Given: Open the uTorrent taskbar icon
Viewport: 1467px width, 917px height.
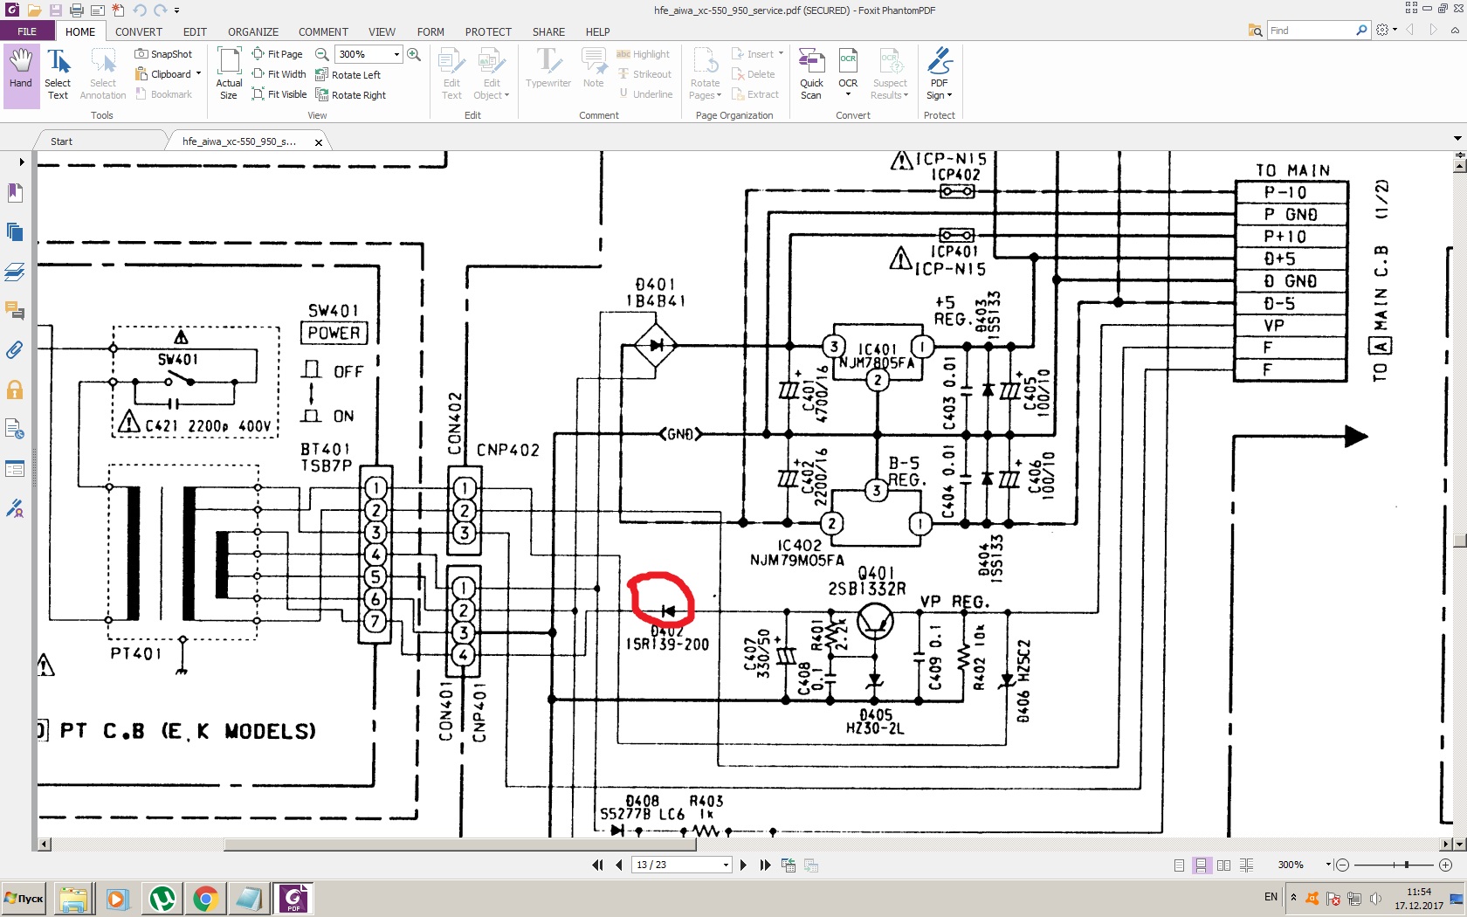Looking at the screenshot, I should click(x=162, y=898).
